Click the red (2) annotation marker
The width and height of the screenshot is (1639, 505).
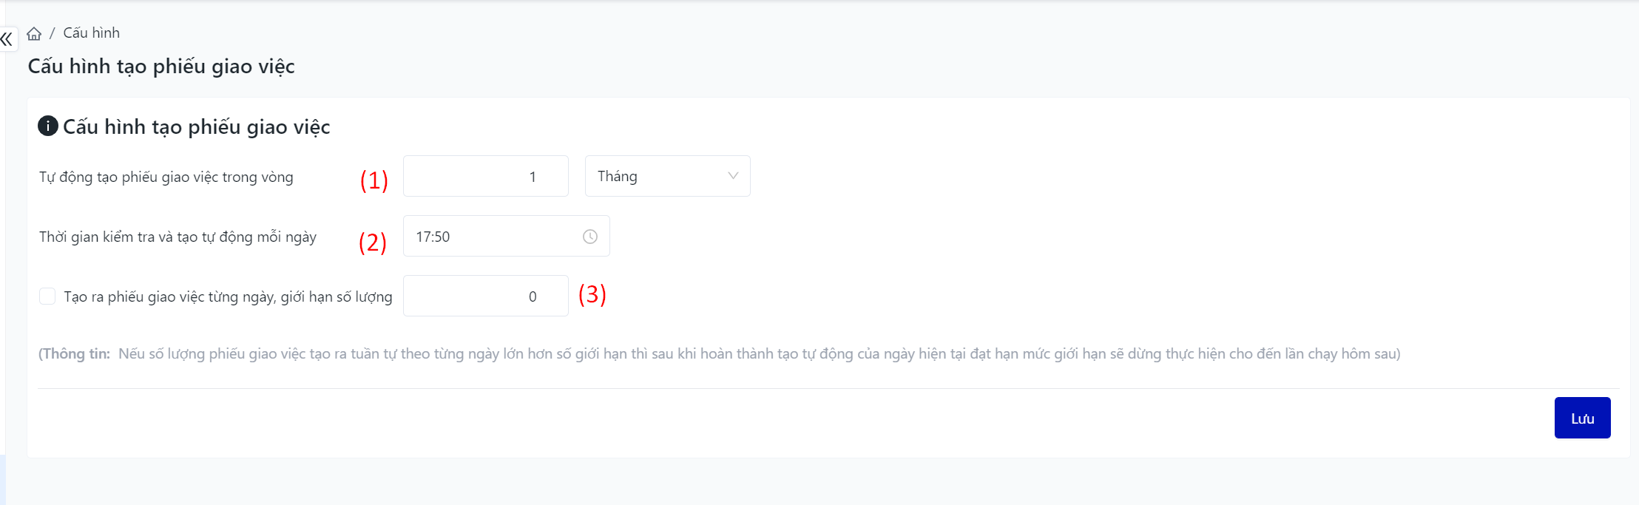coord(373,242)
